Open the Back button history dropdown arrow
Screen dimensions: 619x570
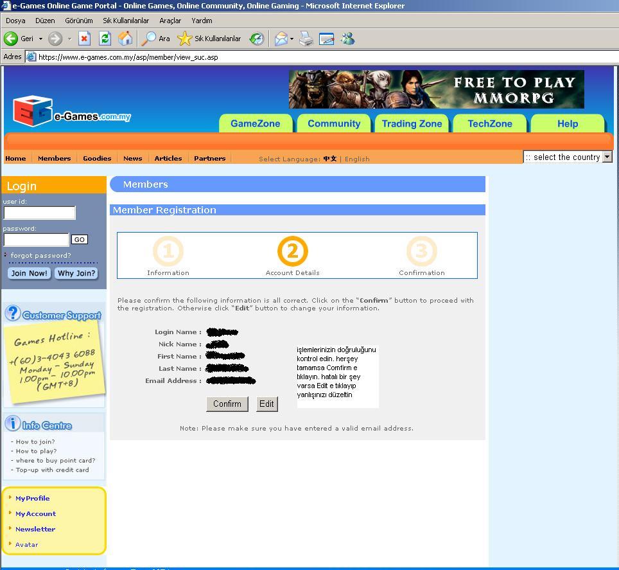pos(40,39)
